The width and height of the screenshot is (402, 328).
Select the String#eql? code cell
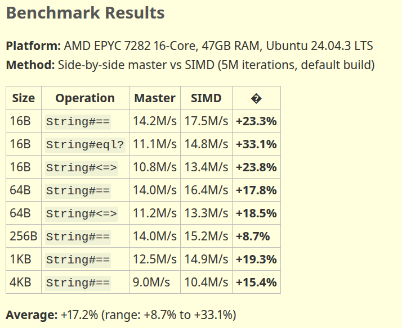[x=85, y=145]
